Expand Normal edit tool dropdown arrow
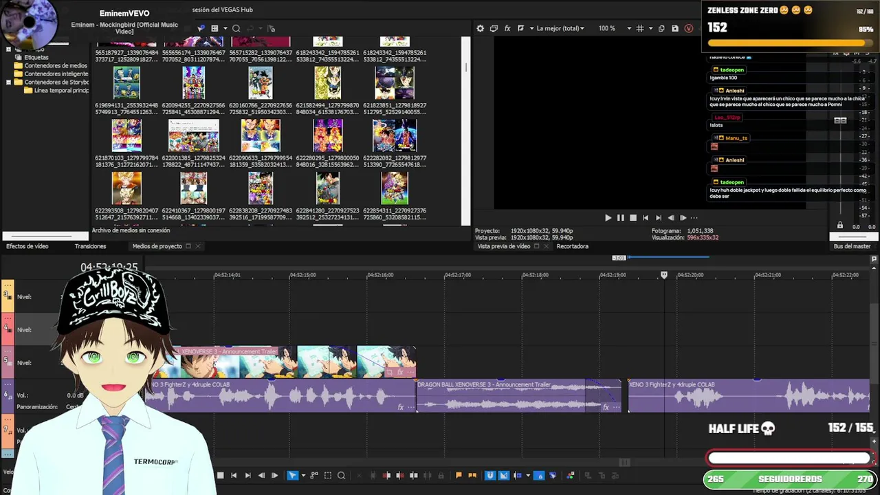The width and height of the screenshot is (880, 495). point(303,475)
